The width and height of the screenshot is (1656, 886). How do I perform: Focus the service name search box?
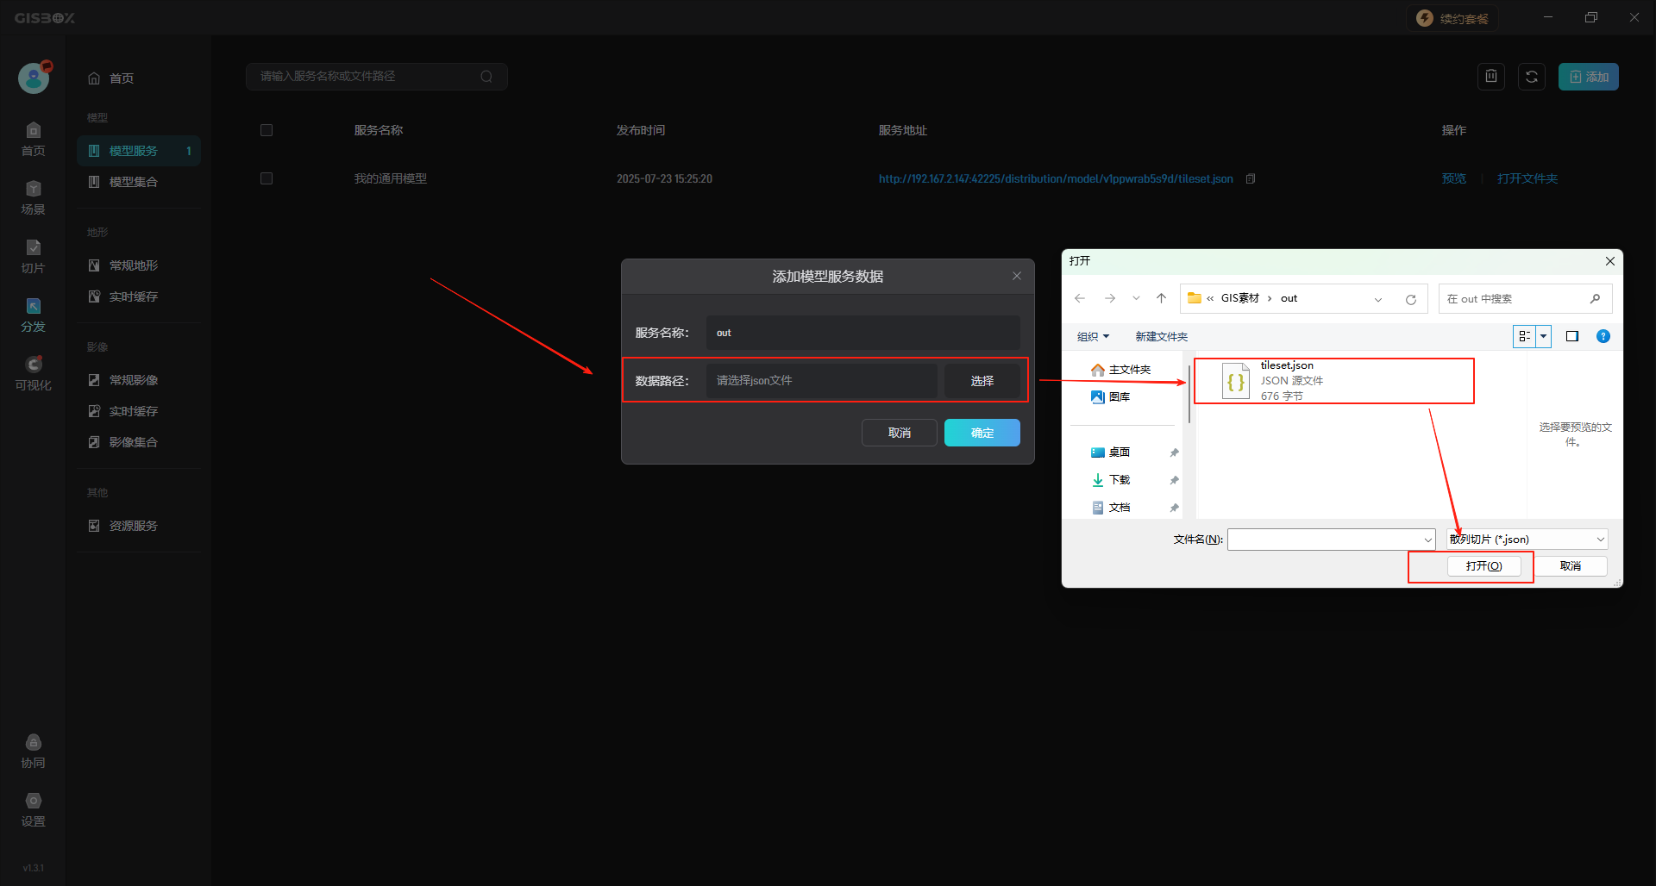click(x=377, y=77)
